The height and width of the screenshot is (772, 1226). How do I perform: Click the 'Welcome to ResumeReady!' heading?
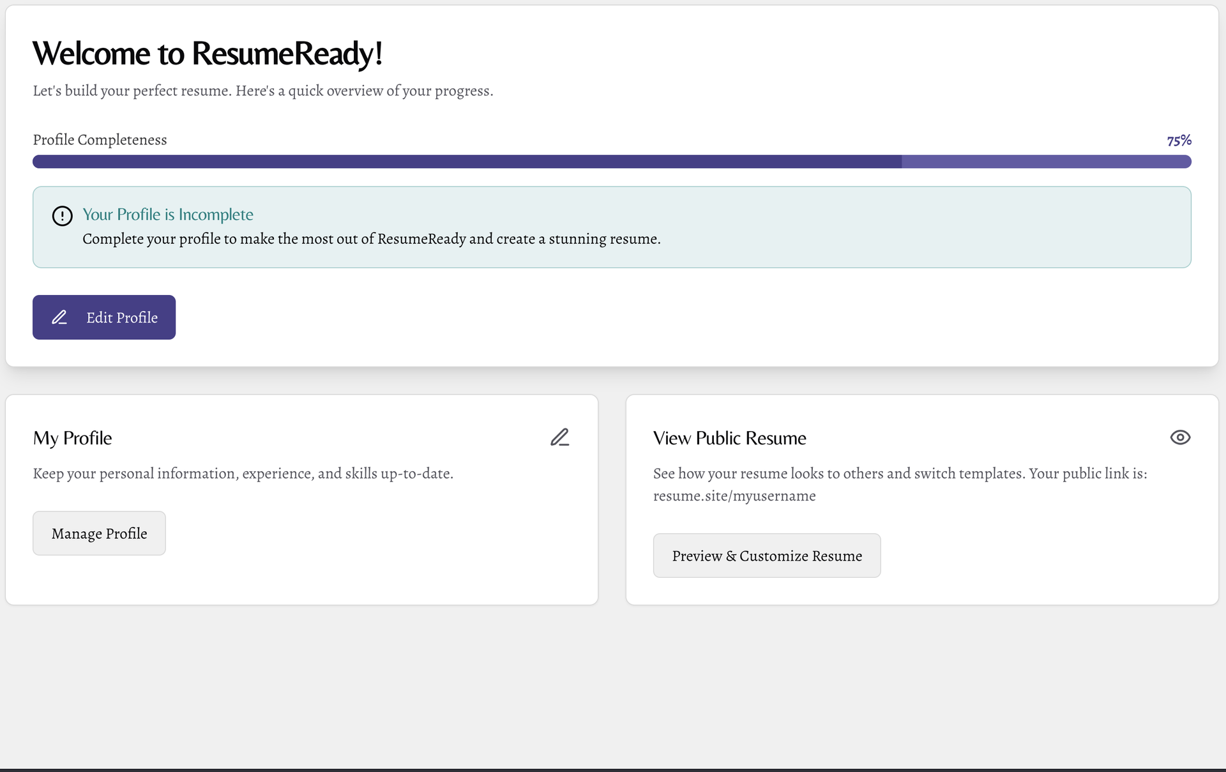208,54
